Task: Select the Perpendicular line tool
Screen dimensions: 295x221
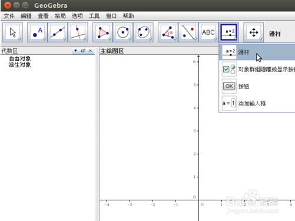Action: [x=78, y=32]
